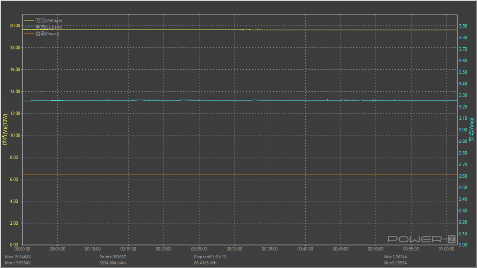
Task: Click the right axis title 安培(Amp)
Action: tap(471, 130)
